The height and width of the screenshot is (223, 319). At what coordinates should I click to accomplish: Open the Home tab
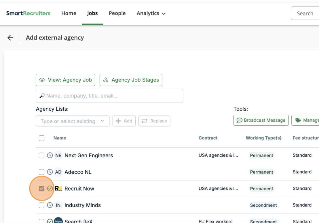coord(69,13)
